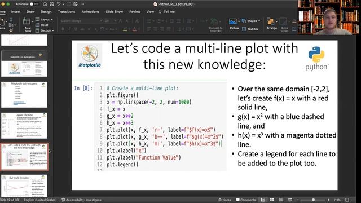Click Accessibility: Investigate in status bar
The height and width of the screenshot is (203, 361).
[81, 200]
